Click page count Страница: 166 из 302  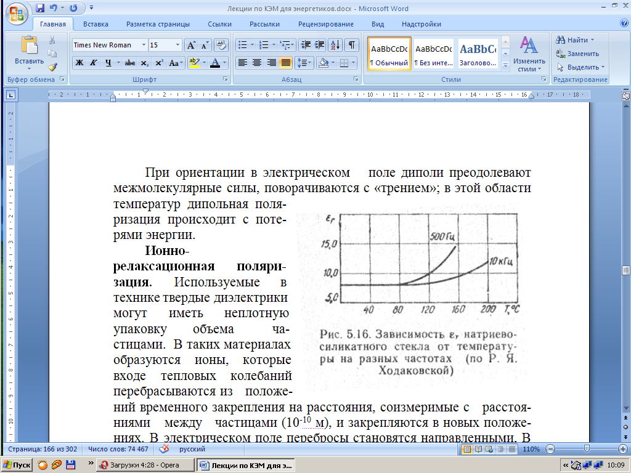pyautogui.click(x=43, y=449)
